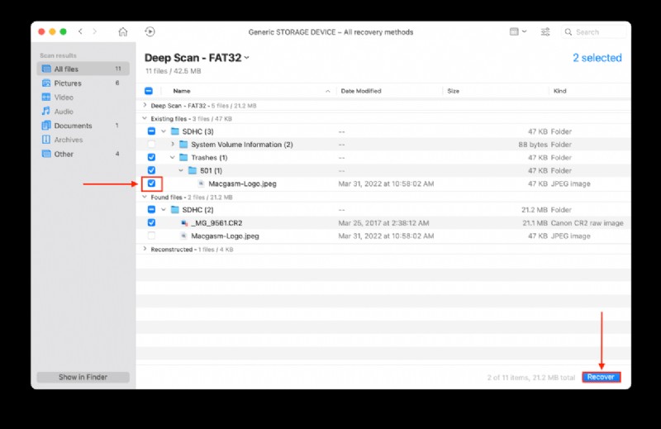Image resolution: width=661 pixels, height=429 pixels.
Task: Check Macgasm-Logo.jpeg under SDHC (2)
Action: (151, 236)
